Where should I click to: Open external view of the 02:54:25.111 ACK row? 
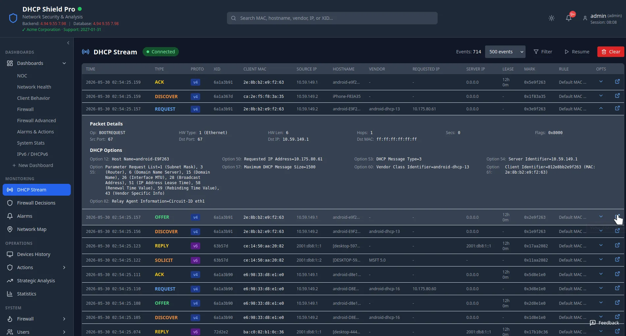617,274
